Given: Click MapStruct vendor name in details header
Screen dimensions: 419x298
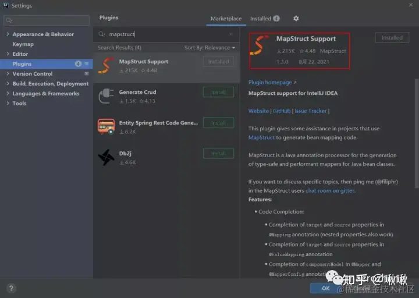Looking at the screenshot, I should [x=333, y=51].
